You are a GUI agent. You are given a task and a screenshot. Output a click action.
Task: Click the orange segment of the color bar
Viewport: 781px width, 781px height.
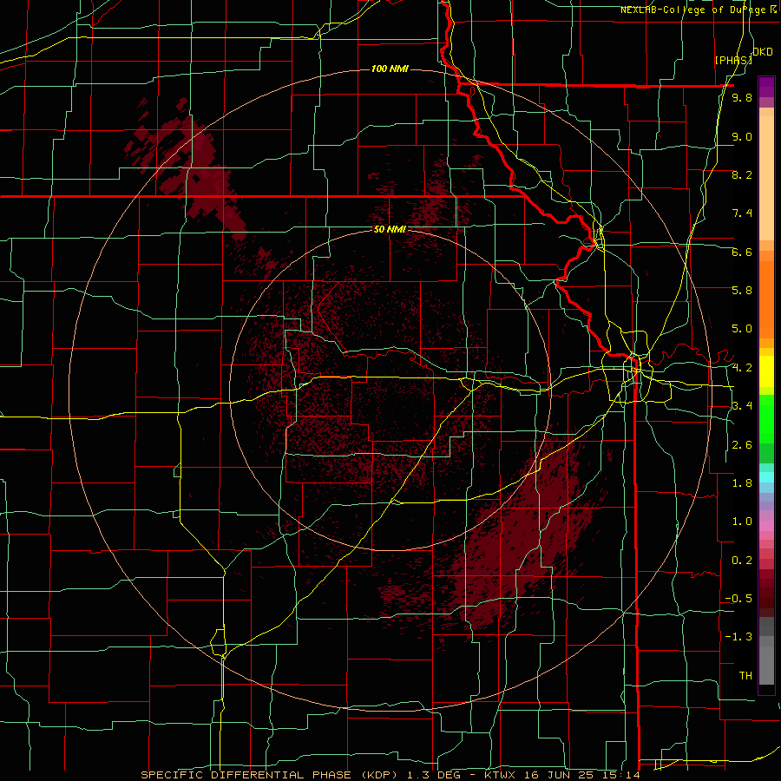[766, 299]
